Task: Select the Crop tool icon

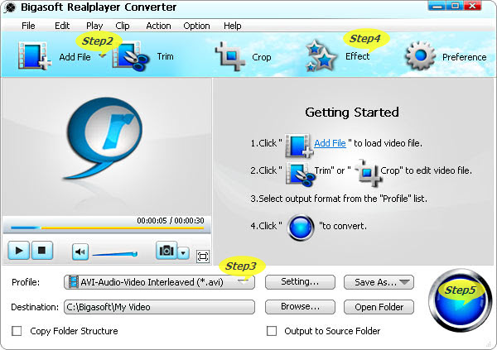Action: click(230, 56)
